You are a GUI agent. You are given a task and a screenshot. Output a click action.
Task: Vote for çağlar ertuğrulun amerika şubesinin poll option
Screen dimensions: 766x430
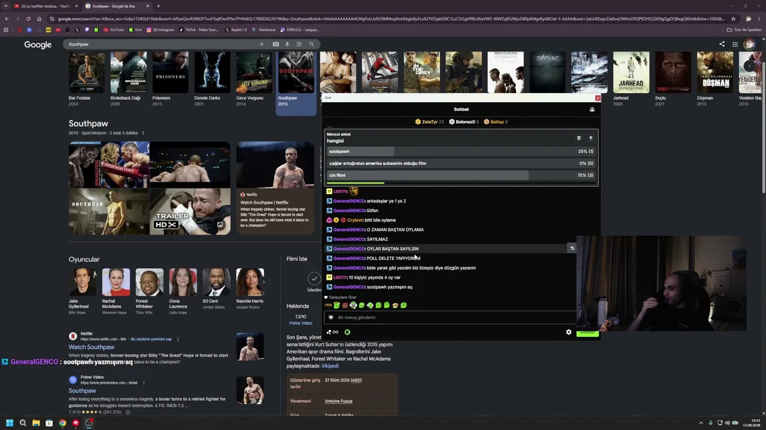point(461,163)
